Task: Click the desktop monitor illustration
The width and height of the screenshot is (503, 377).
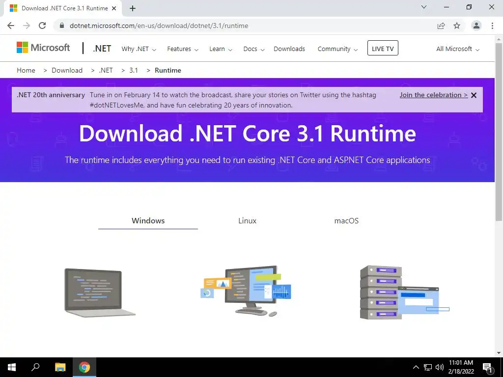Action: click(246, 291)
